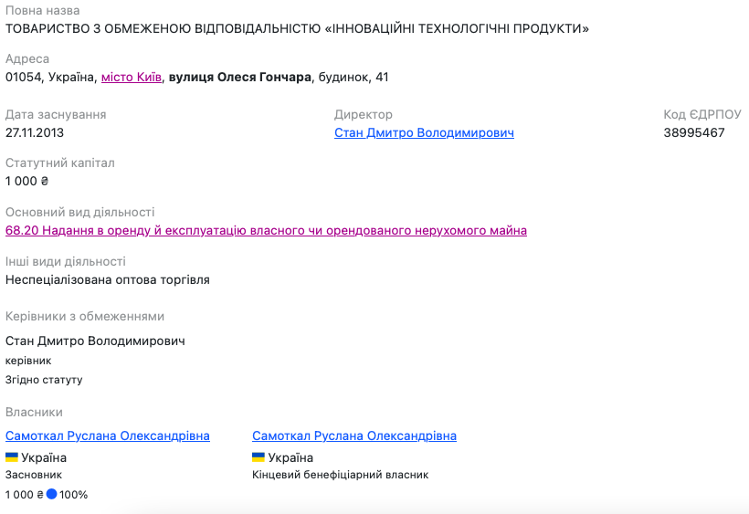Screen dimensions: 749x514
Task: Open beneficial owner Самоткал Руслана Олександрівна link
Action: (x=354, y=435)
